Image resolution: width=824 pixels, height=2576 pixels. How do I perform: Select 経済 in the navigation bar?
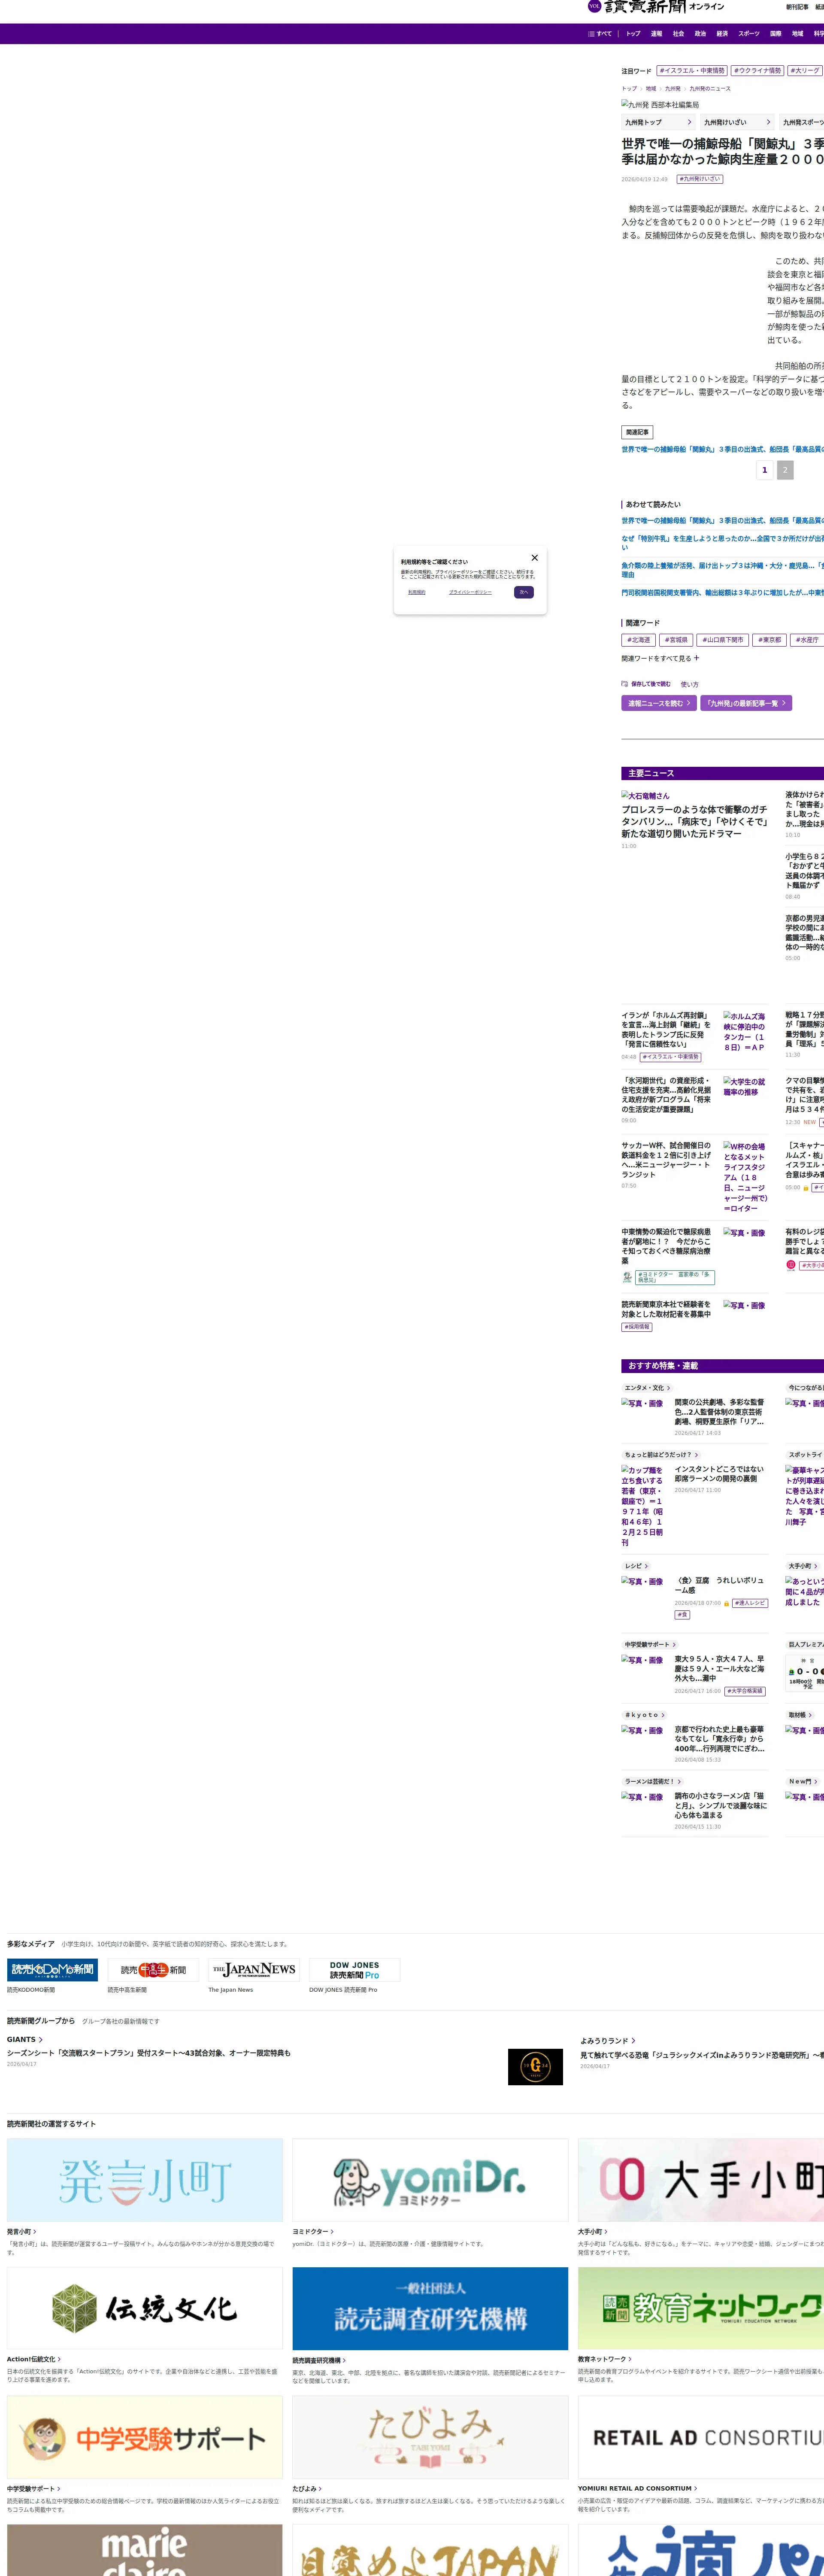coord(722,34)
